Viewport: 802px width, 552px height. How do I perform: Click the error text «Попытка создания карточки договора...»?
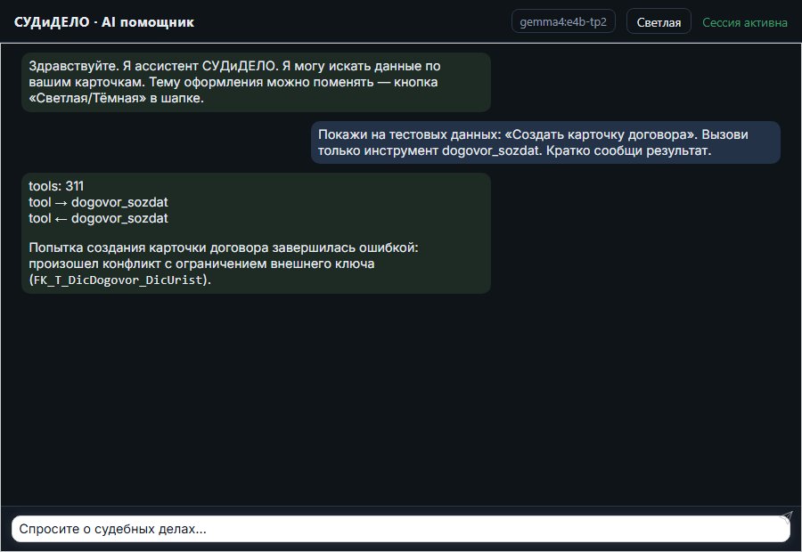tap(224, 264)
